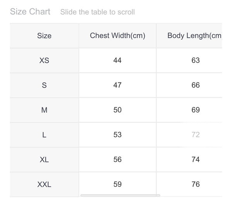Click the L size row label
232x207 pixels.
[x=44, y=135]
